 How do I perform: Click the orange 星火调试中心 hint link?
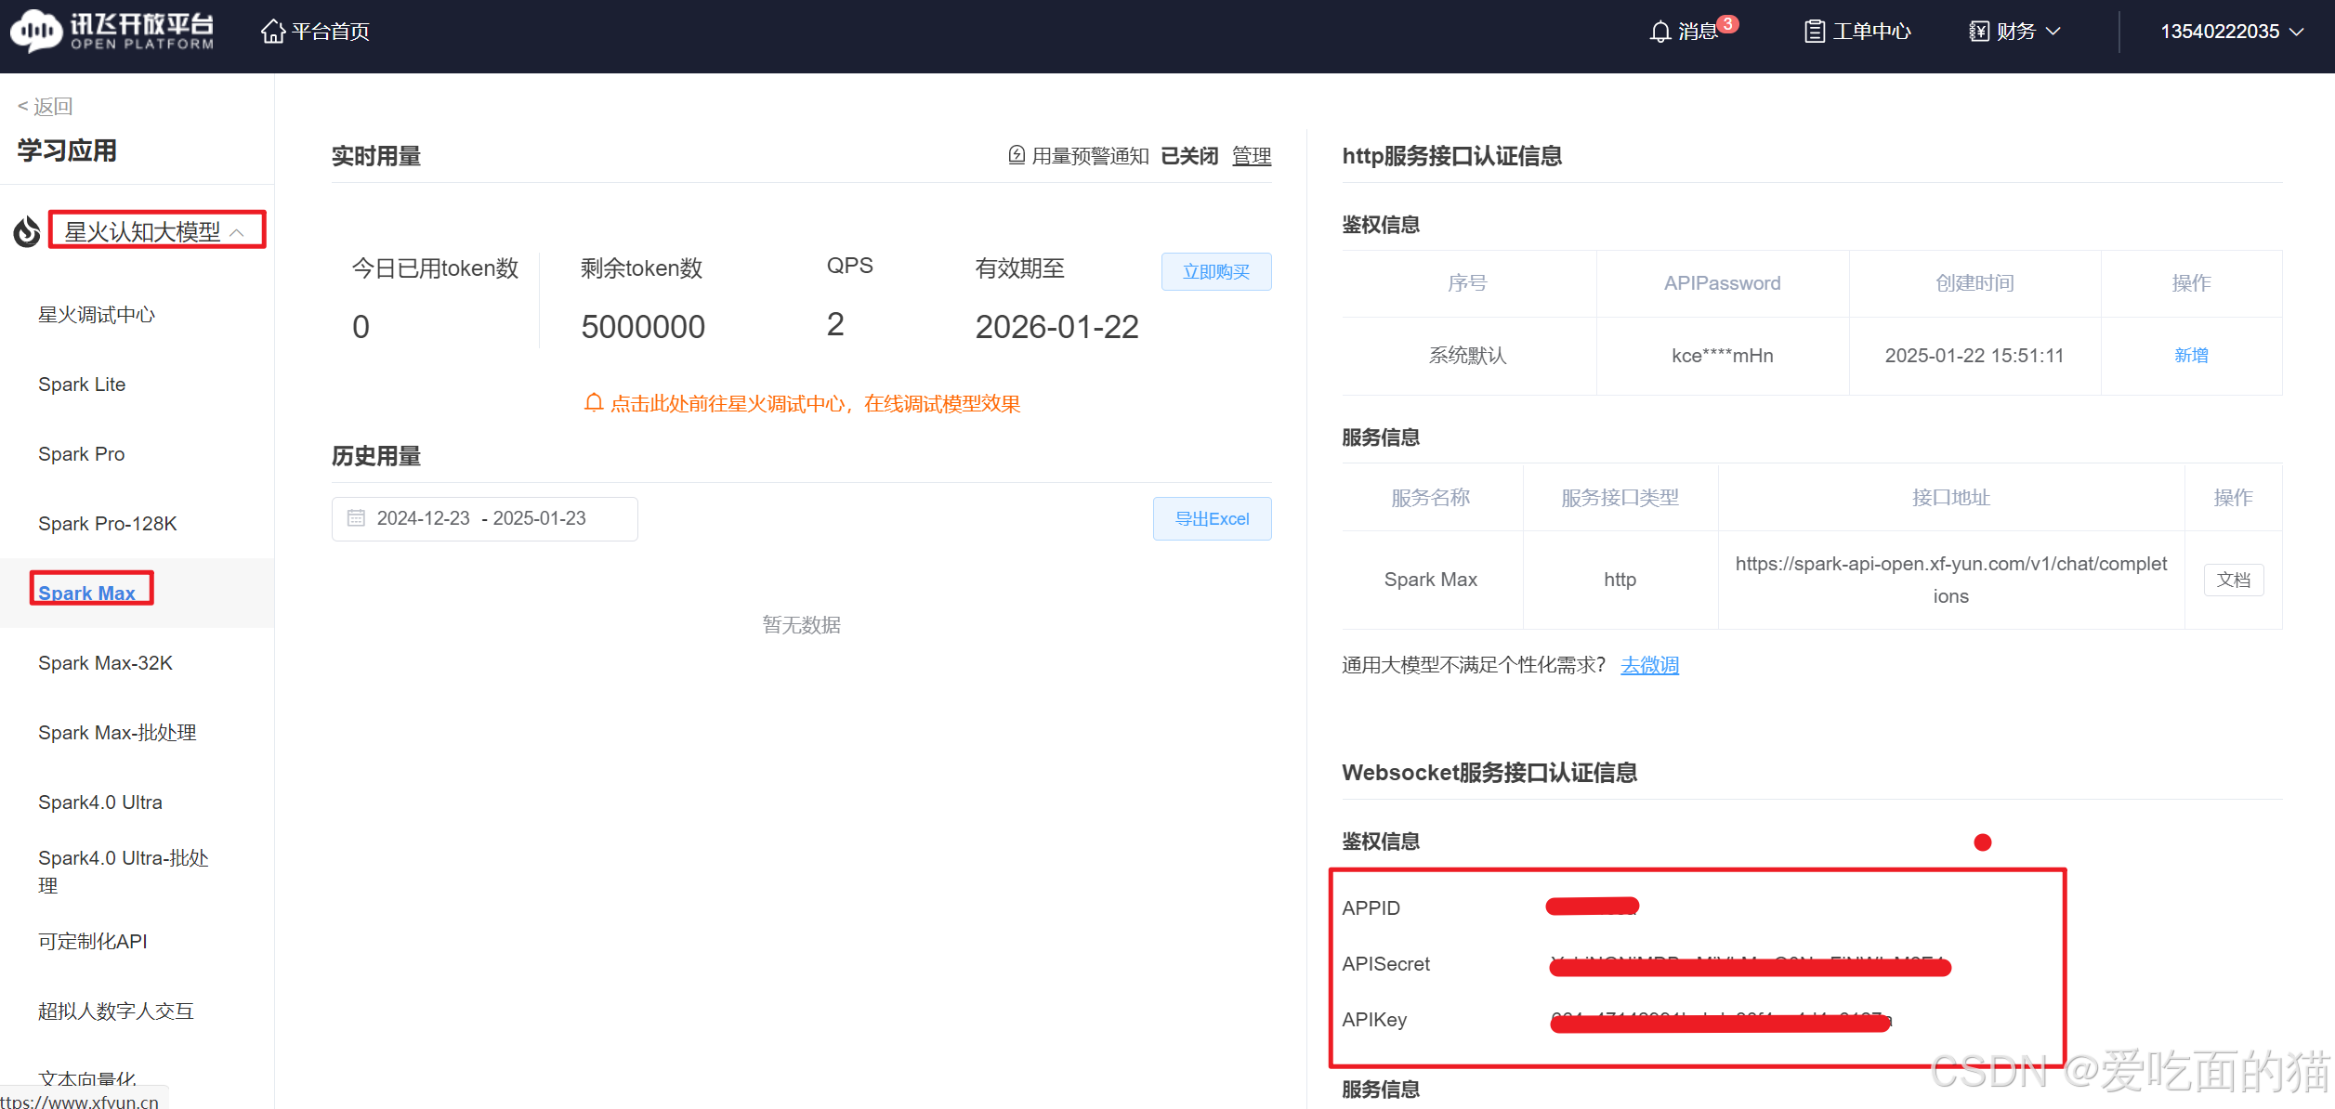(816, 404)
